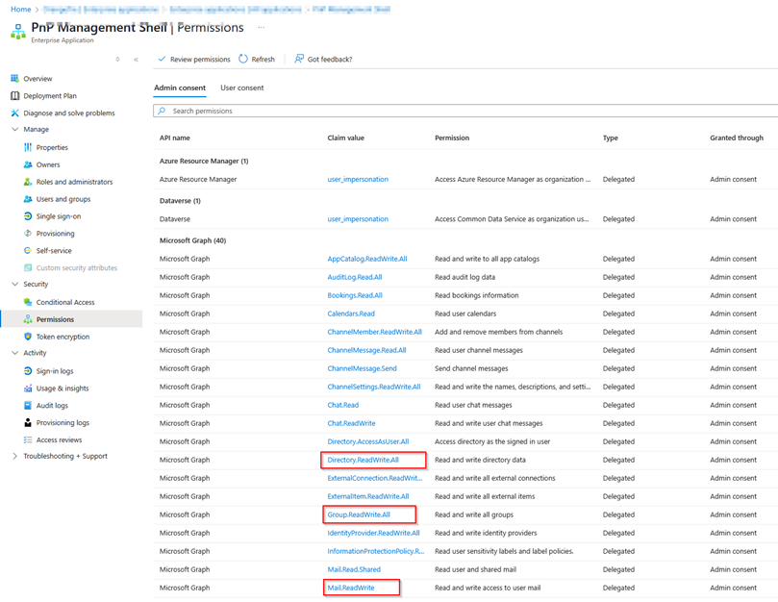Open AuditLog.Read.All claim link

355,277
